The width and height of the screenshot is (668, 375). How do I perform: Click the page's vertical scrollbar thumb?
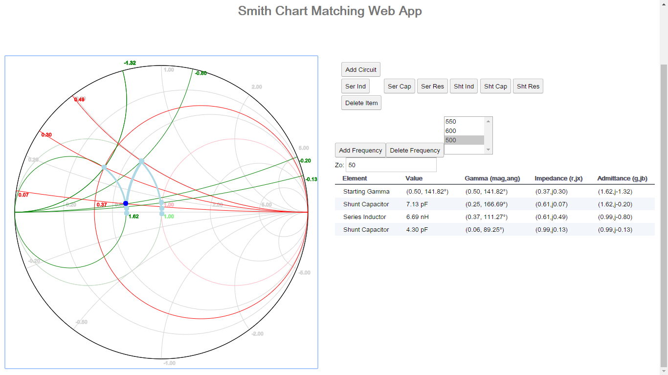664,215
